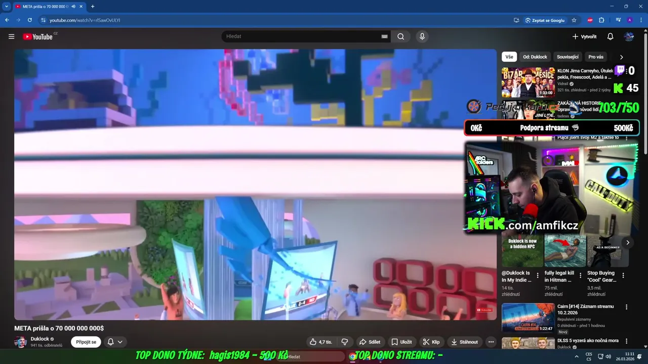Viewport: 648px width, 364px height.
Task: Start voice search with the microphone icon
Action: pos(422,36)
